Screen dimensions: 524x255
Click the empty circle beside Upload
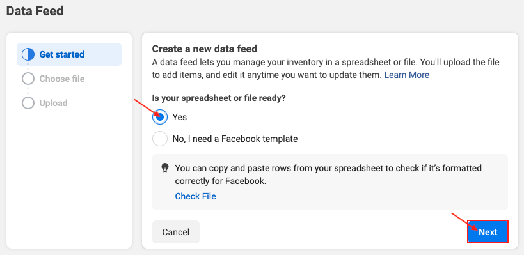(28, 103)
